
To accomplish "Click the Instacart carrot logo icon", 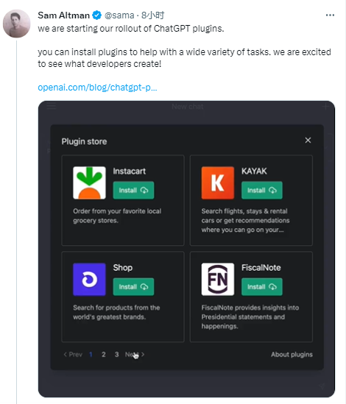I will [x=89, y=182].
